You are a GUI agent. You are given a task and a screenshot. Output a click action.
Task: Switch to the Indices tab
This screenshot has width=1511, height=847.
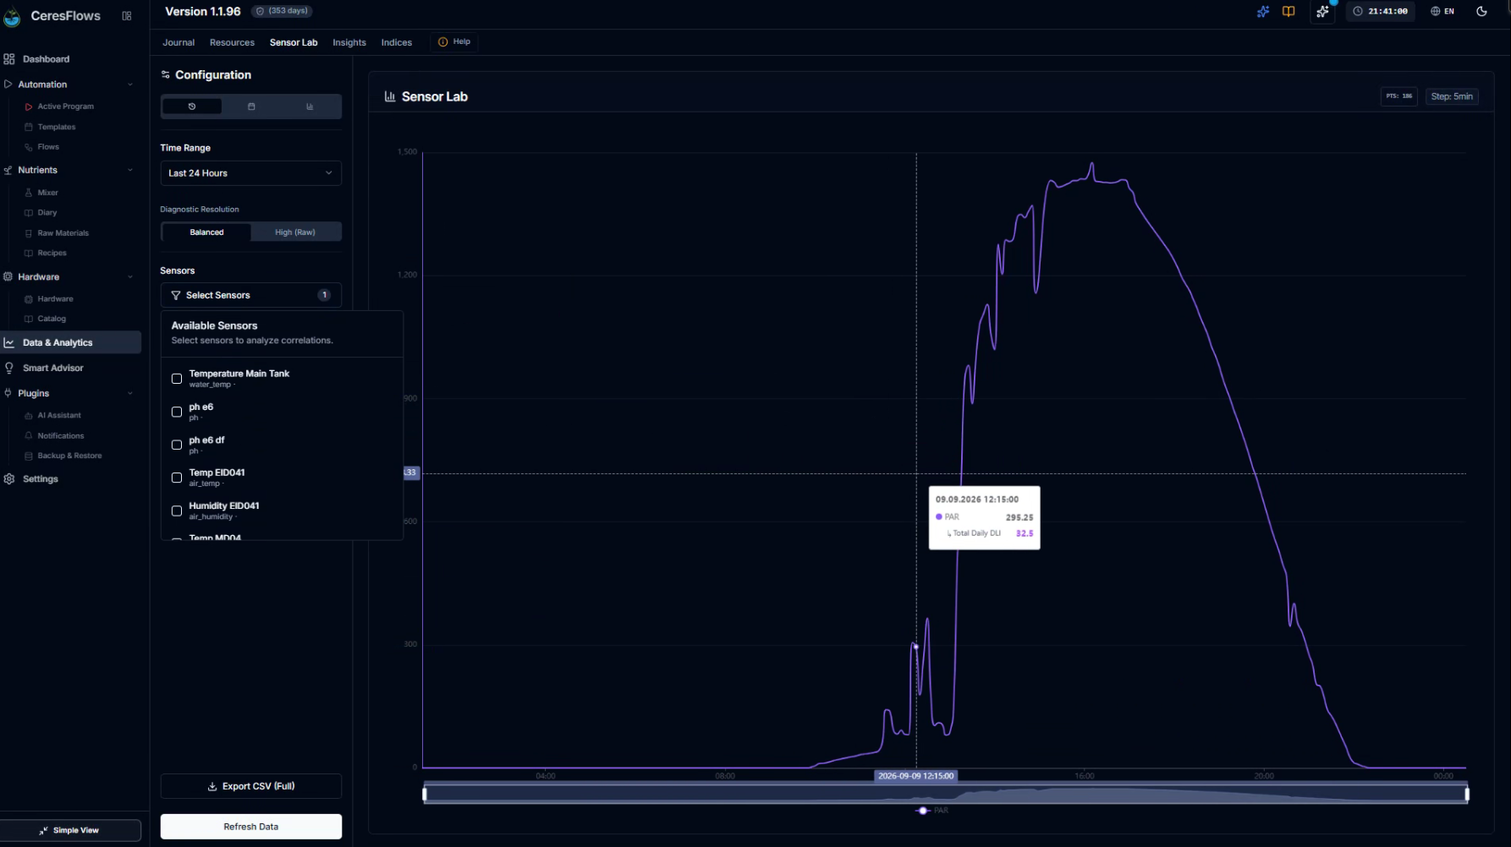point(396,42)
